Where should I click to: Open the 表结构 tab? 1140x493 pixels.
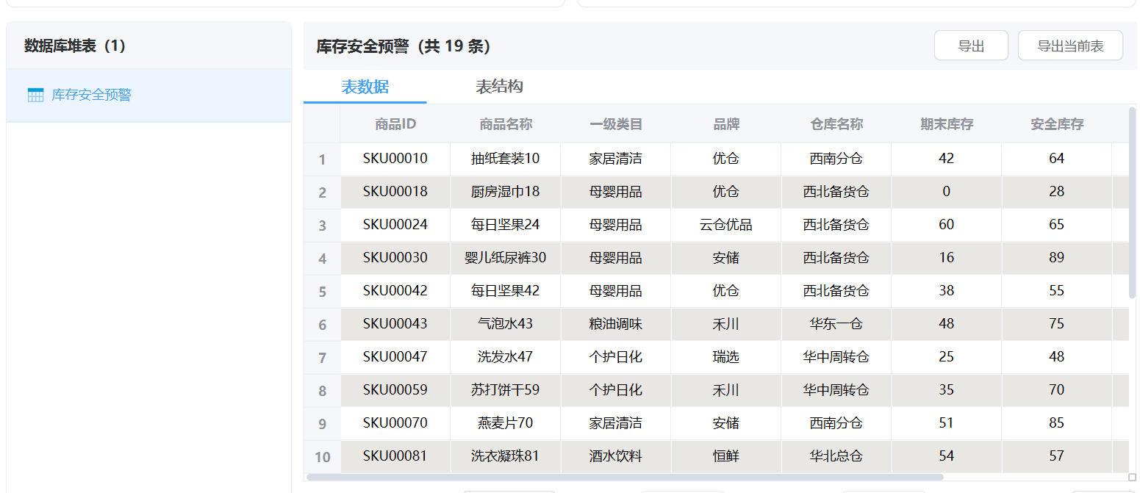[499, 87]
